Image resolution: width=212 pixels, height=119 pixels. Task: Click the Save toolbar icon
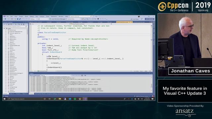click(x=18, y=19)
